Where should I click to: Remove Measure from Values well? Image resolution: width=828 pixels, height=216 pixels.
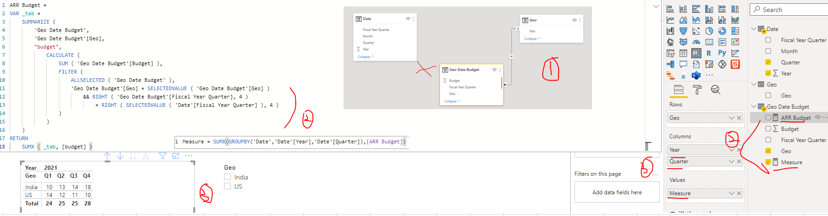pos(739,193)
